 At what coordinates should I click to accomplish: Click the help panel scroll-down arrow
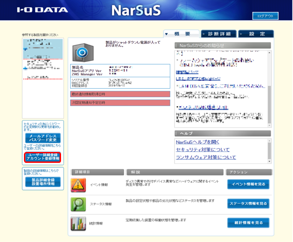[269, 161]
